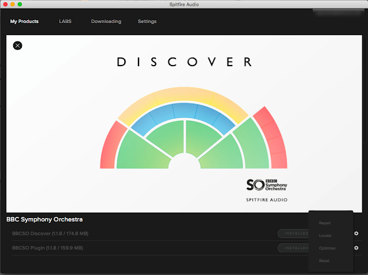The image size is (368, 275).
Task: Click the rainbow orchestra artwork
Action: click(194, 128)
